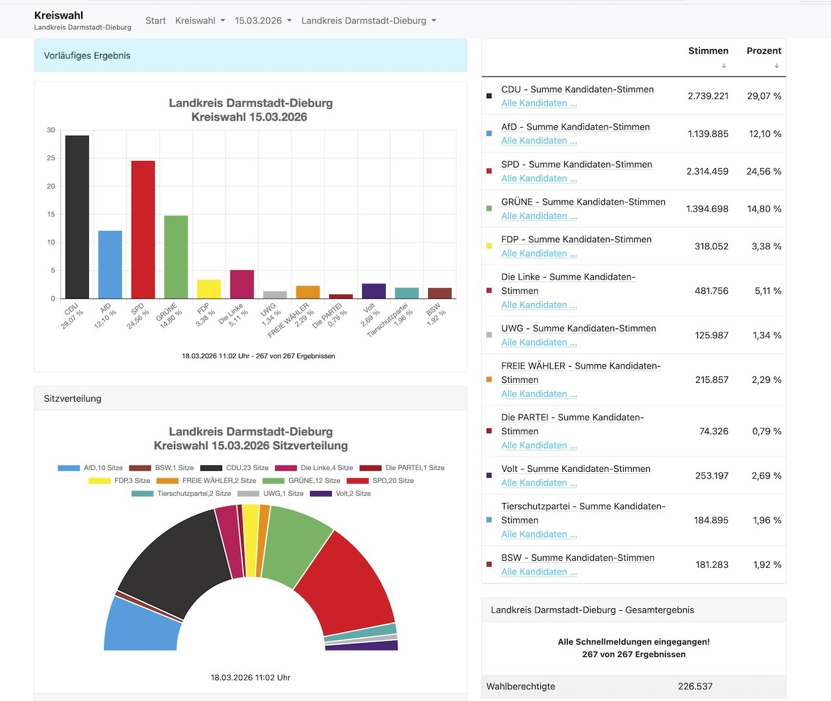
Task: Open the Kreiswahl dropdown in navbar
Action: (200, 21)
